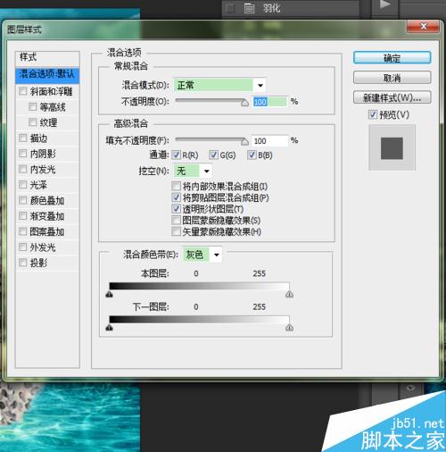Enable the 渐变叠加 checkbox
Image resolution: width=446 pixels, height=452 pixels.
click(23, 215)
